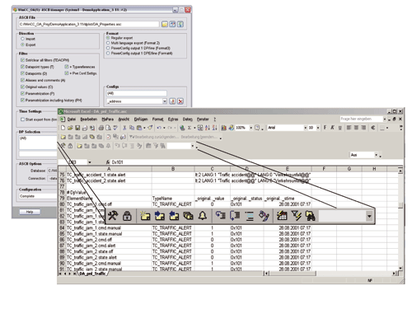Open the Excel Name Box dropdown arrow
The image size is (412, 309).
(90, 162)
